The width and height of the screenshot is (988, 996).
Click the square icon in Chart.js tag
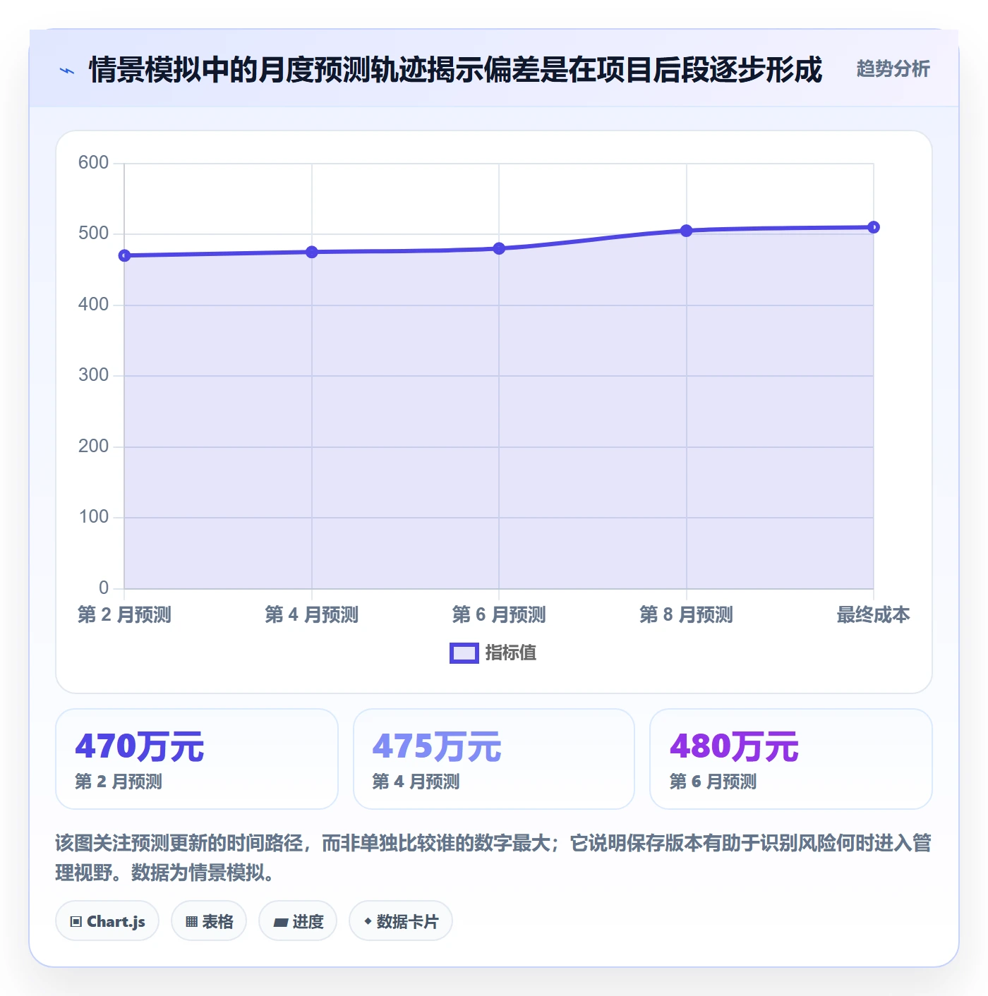[x=76, y=922]
